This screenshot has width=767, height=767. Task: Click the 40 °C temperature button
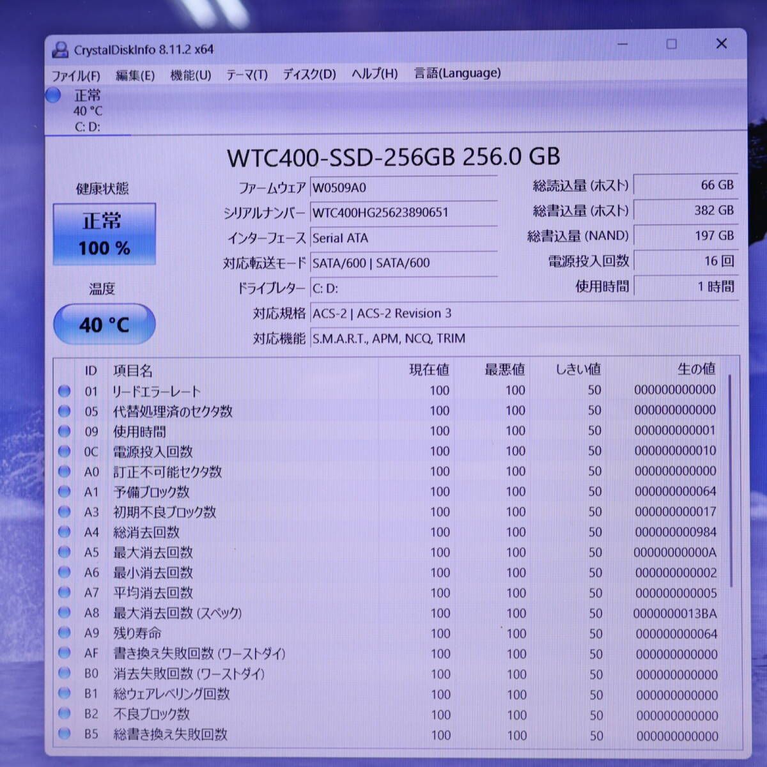click(104, 325)
